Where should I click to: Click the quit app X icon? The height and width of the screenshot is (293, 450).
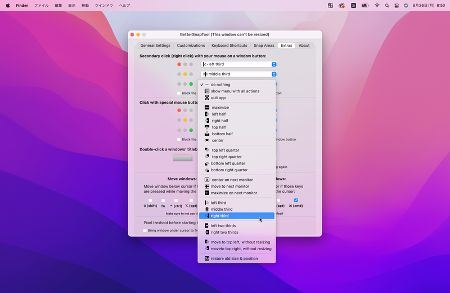coord(207,98)
